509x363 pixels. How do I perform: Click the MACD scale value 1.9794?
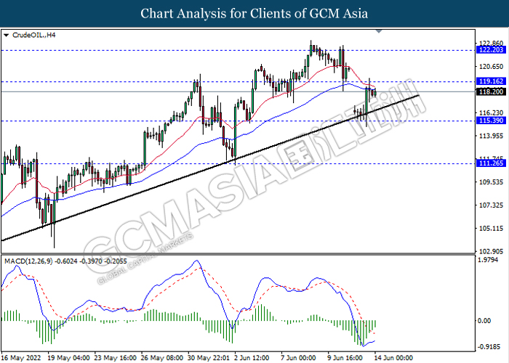point(488,260)
